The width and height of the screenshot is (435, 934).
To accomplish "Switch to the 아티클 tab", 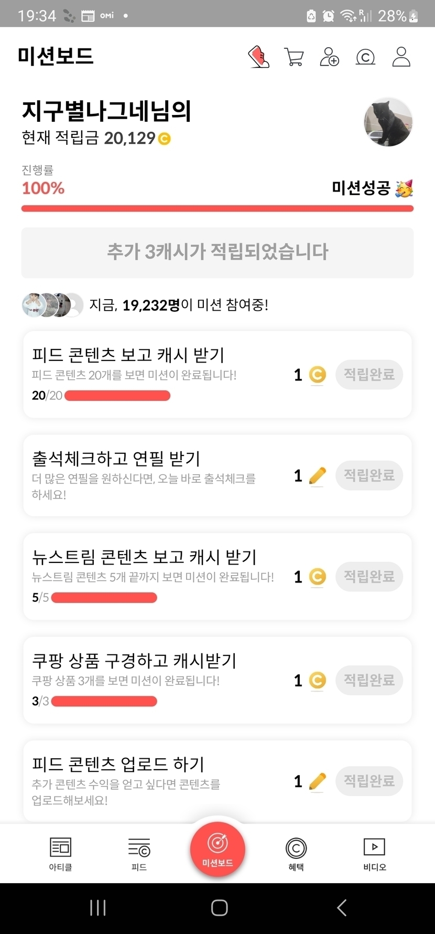I will point(60,853).
